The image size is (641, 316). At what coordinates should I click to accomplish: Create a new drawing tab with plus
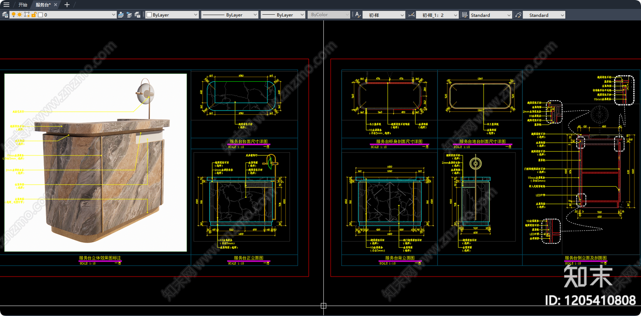pyautogui.click(x=67, y=5)
